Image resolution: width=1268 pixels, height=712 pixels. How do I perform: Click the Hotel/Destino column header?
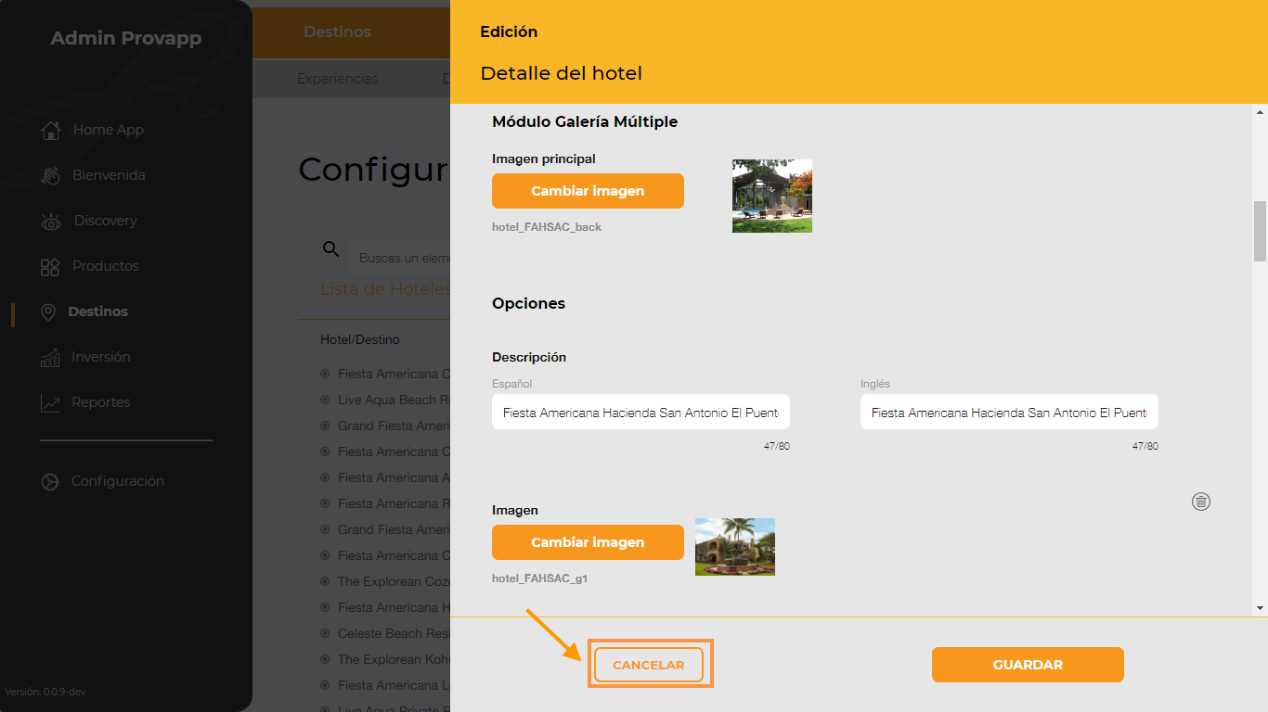click(x=360, y=340)
